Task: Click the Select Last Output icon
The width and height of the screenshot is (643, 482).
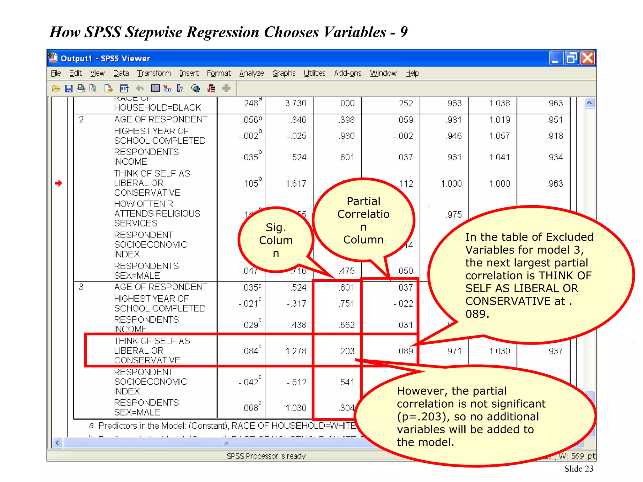Action: tap(211, 89)
